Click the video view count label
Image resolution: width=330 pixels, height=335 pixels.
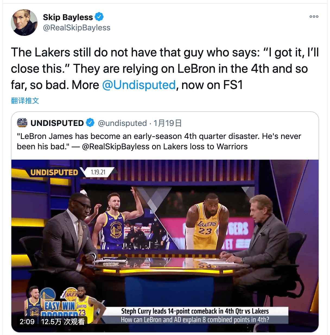63,322
